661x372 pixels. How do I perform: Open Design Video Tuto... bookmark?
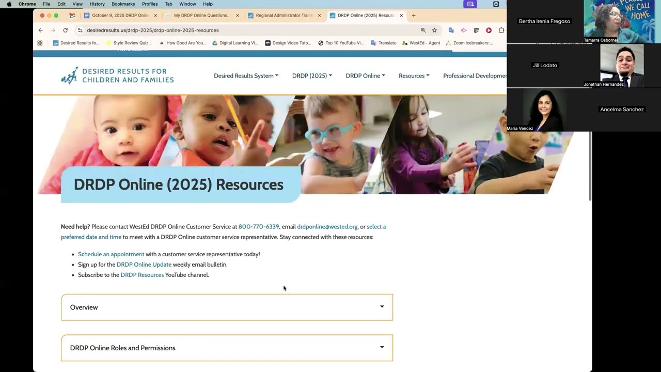(x=288, y=43)
